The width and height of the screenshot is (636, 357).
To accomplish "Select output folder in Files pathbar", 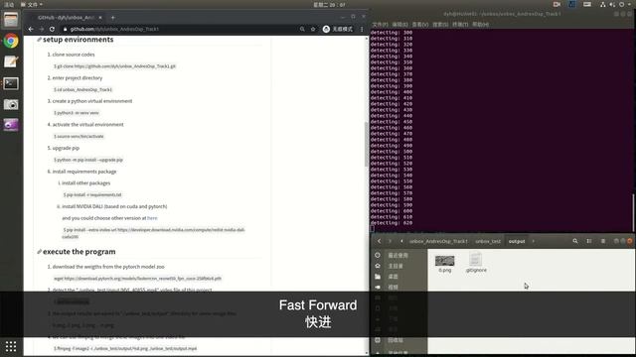I will click(x=517, y=241).
